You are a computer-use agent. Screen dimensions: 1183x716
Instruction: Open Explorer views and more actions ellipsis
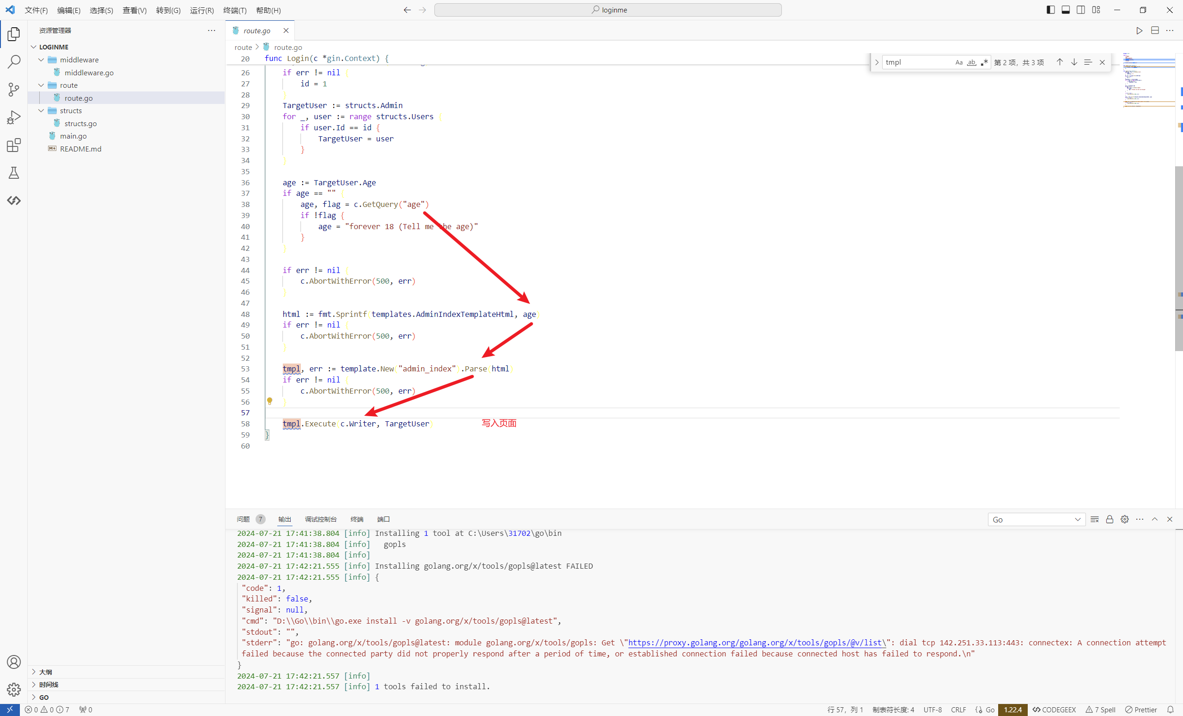pyautogui.click(x=211, y=30)
